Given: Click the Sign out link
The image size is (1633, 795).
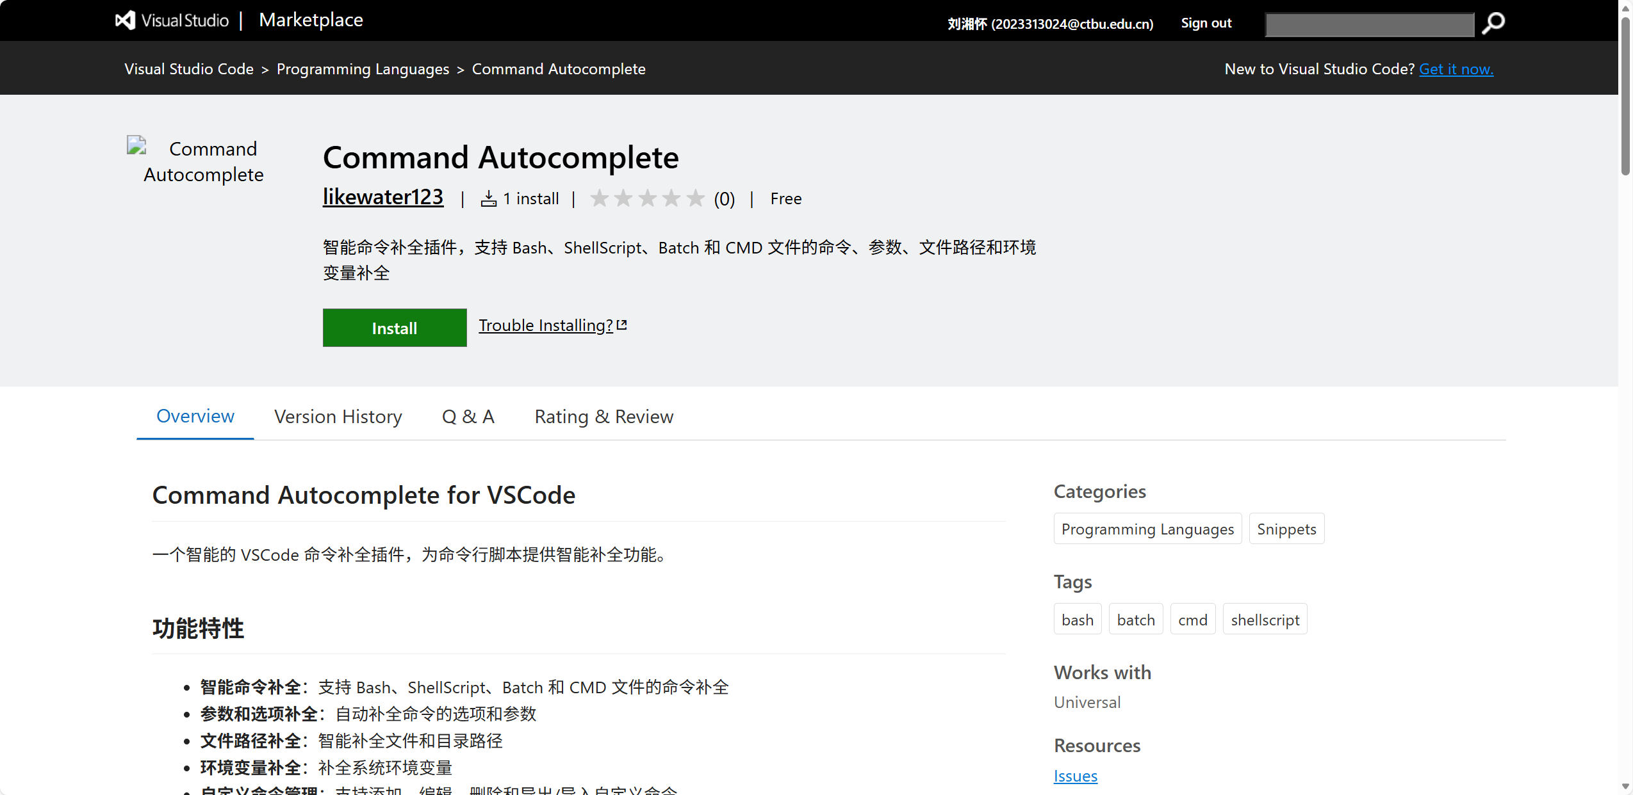Looking at the screenshot, I should 1206,23.
